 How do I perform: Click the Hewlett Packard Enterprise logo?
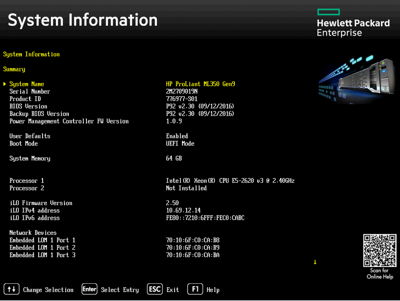coord(353,23)
